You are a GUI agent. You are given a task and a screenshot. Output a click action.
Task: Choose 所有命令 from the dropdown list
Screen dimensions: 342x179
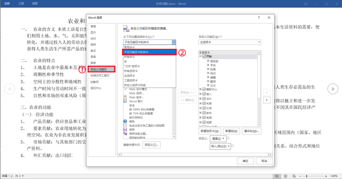[x=149, y=57]
